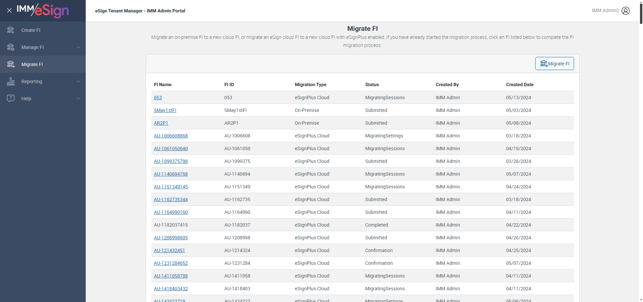The width and height of the screenshot is (643, 302).
Task: Open the user profile avatar icon
Action: coord(626,11)
